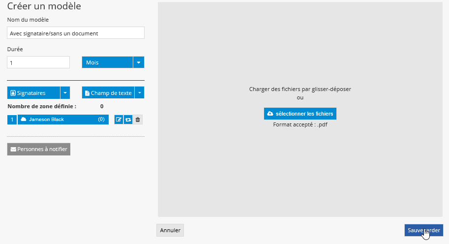Viewport: 449px width, 244px height.
Task: Click the document icon on Champ de texte
Action: coord(87,93)
